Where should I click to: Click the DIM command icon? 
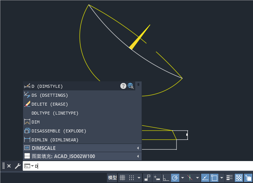point(27,122)
